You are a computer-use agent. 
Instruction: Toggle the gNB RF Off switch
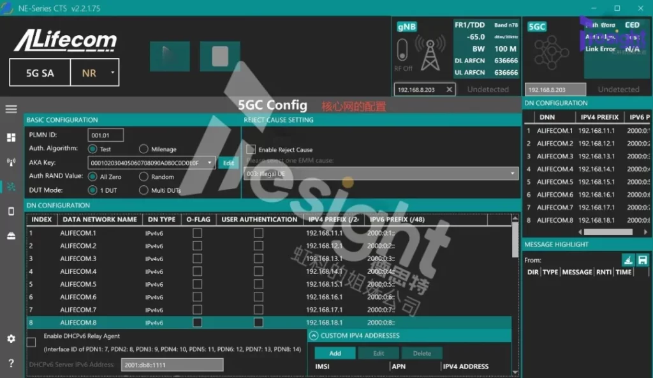point(402,50)
